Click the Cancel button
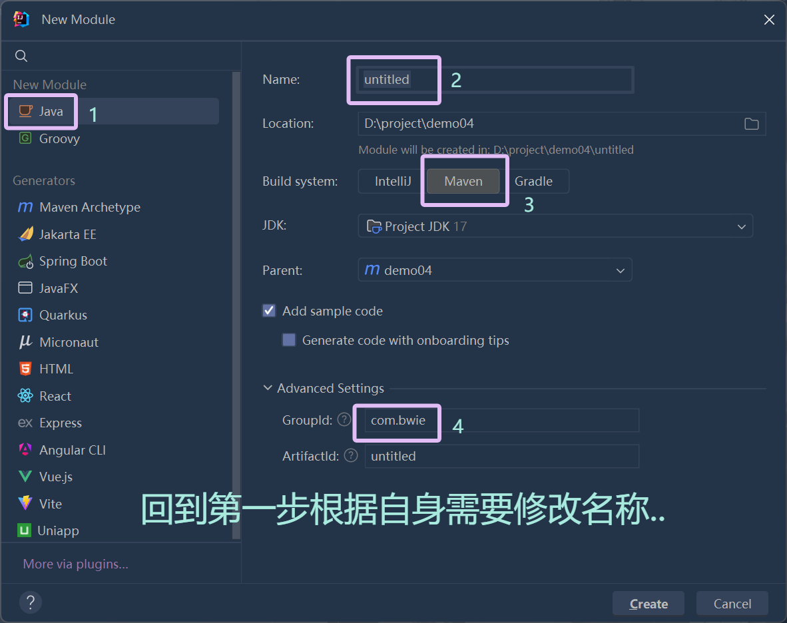The image size is (787, 623). click(732, 604)
